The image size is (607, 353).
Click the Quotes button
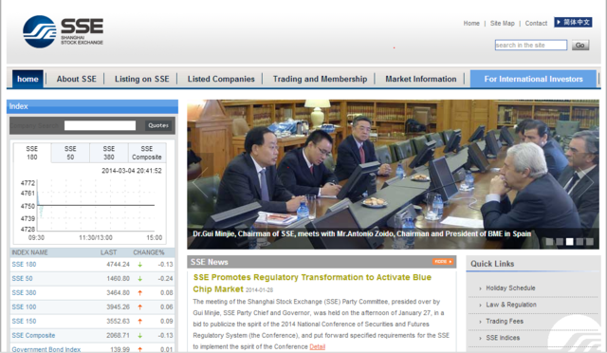(158, 125)
